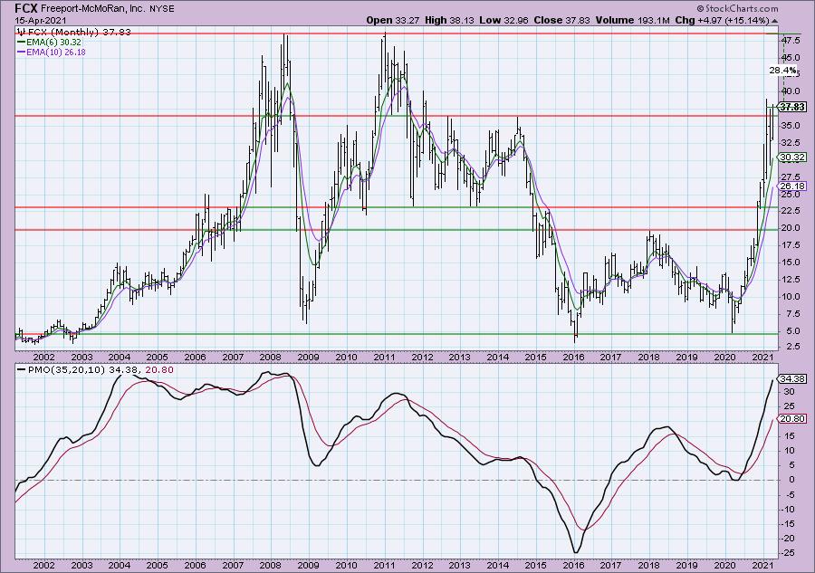
Task: Click the 2016 label under the price panel
Action: (x=574, y=358)
